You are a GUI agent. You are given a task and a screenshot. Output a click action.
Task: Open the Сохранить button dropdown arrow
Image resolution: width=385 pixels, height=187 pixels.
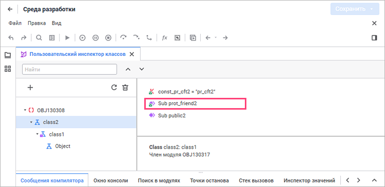click(372, 9)
